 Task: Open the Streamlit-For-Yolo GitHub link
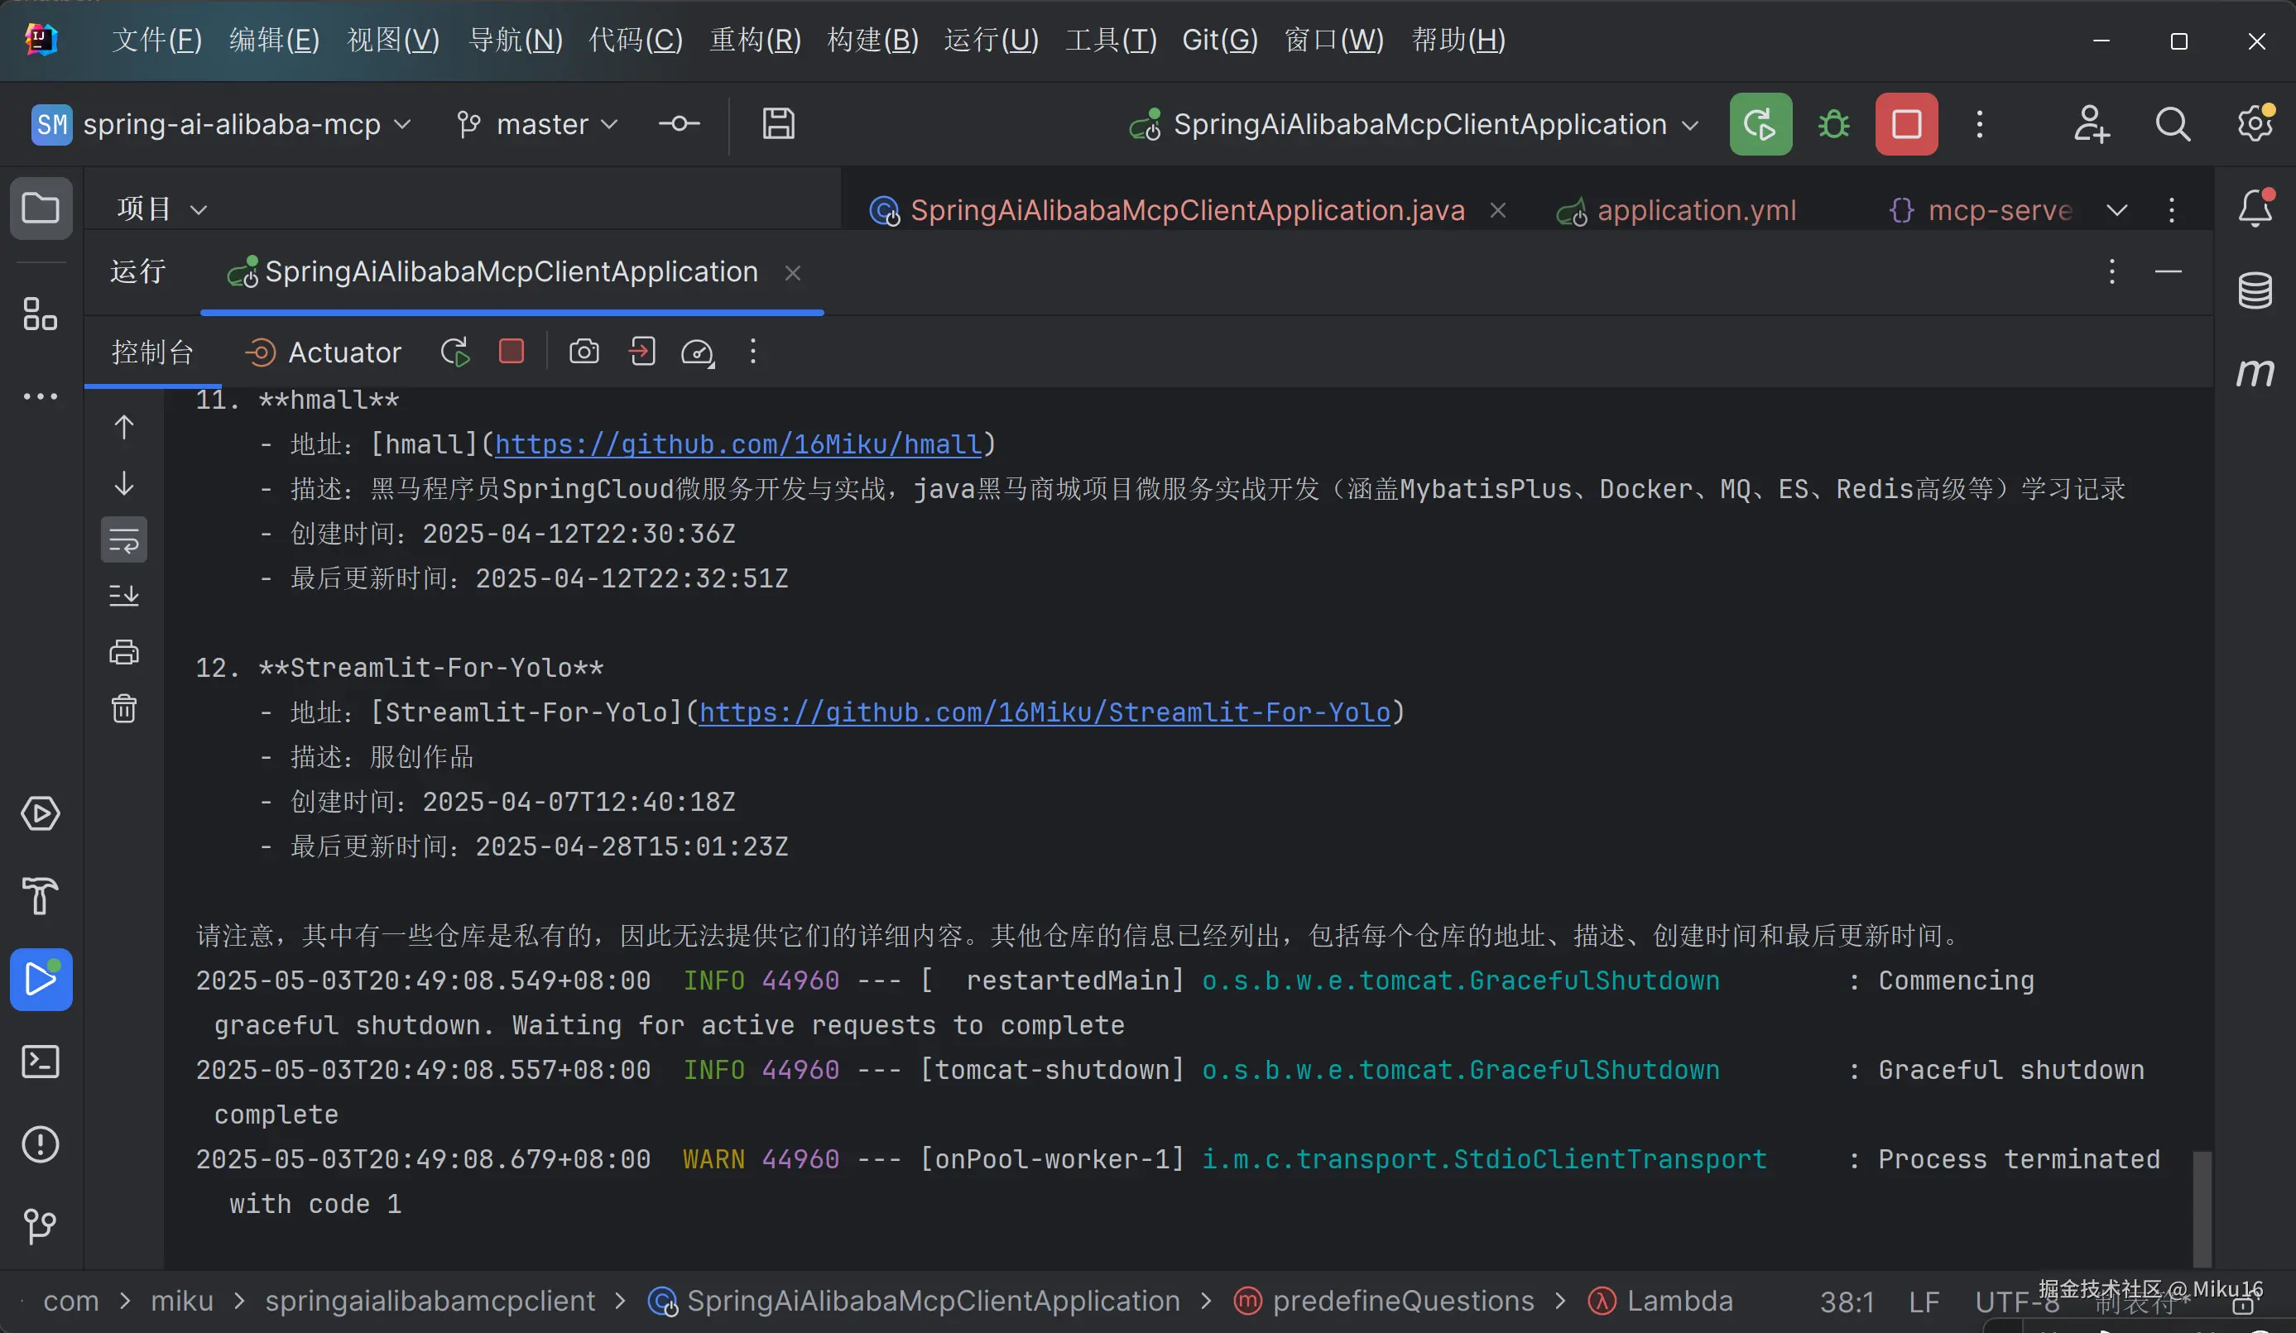1045,712
